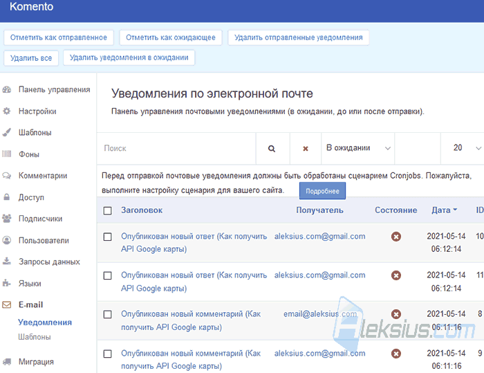Sort table by Заголовок column
The image size is (484, 373).
pyautogui.click(x=142, y=210)
